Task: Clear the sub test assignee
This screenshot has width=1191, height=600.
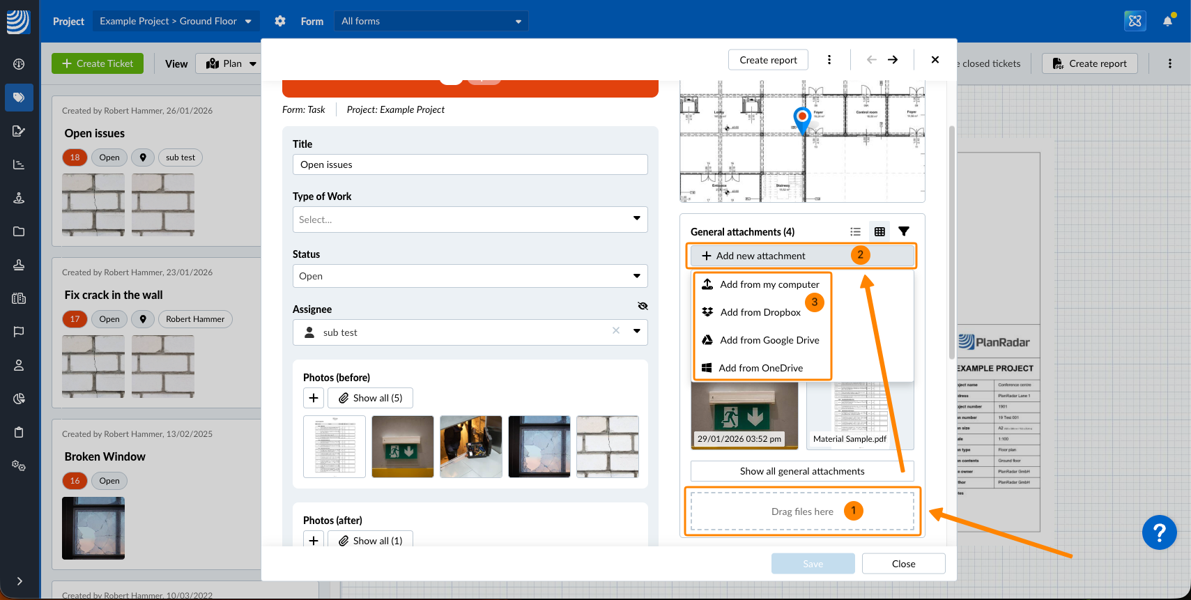Action: tap(616, 331)
